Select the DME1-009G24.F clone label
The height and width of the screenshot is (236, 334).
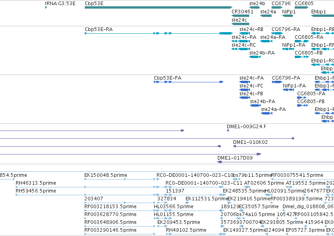(246, 127)
